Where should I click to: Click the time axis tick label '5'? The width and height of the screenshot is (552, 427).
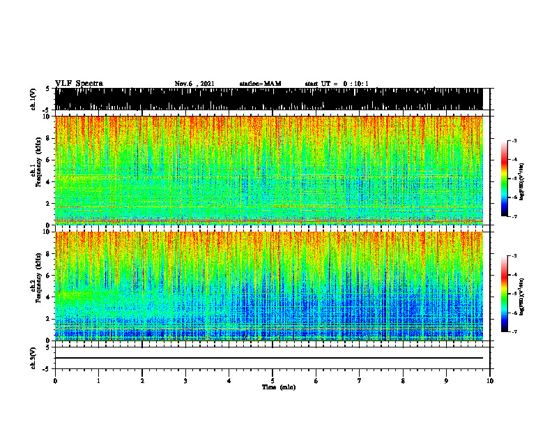[273, 381]
